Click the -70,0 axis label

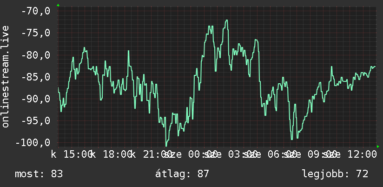coord(36,11)
